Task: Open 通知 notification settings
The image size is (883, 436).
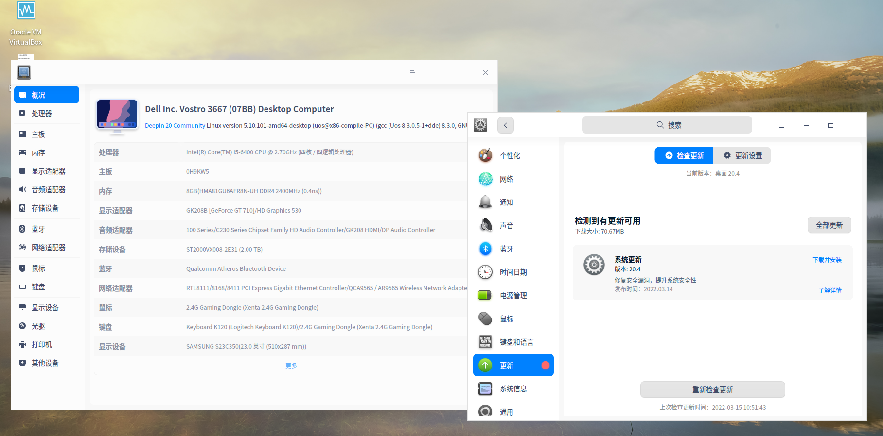Action: tap(513, 202)
